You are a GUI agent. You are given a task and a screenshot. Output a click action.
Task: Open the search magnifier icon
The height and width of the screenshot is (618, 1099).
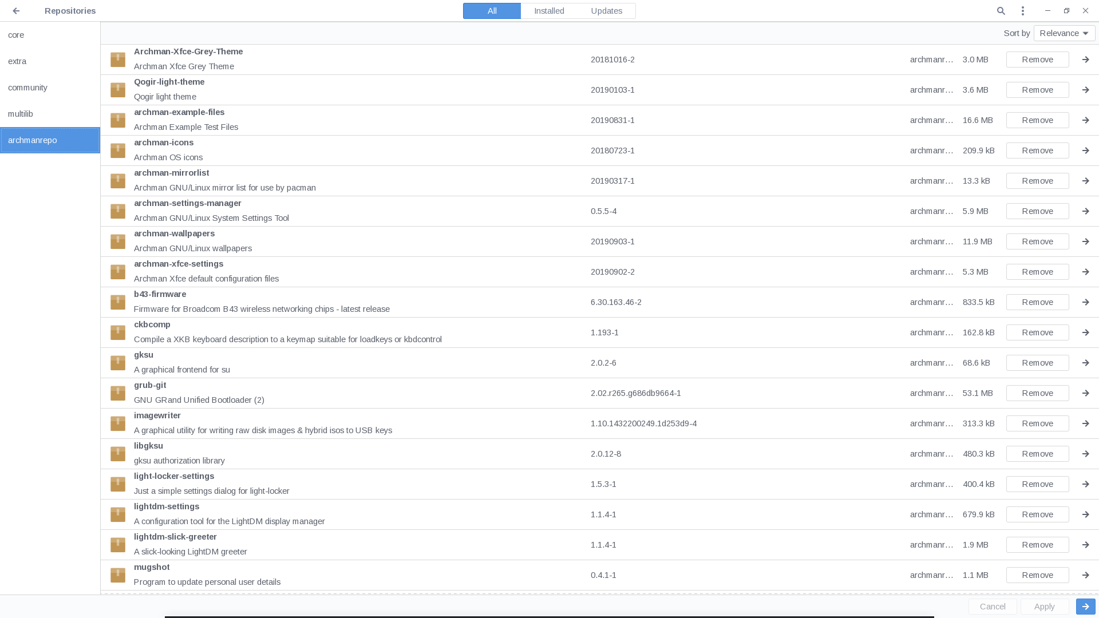click(1001, 11)
